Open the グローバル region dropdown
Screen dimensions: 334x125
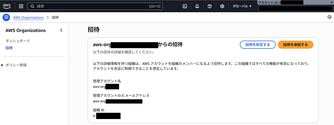[242, 6]
